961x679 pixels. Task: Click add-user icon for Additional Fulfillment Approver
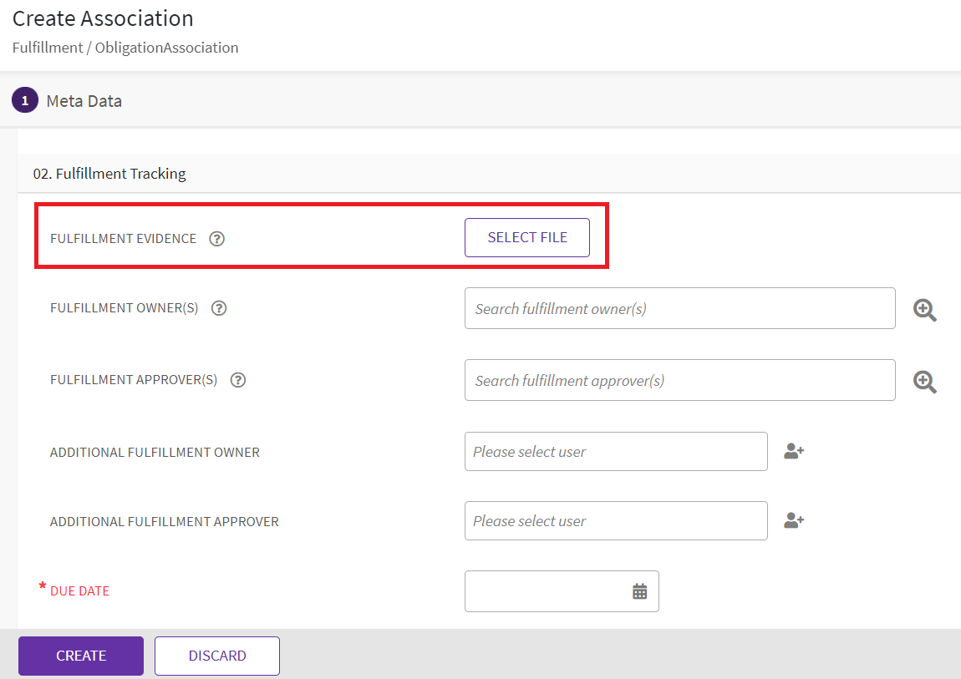click(x=793, y=521)
